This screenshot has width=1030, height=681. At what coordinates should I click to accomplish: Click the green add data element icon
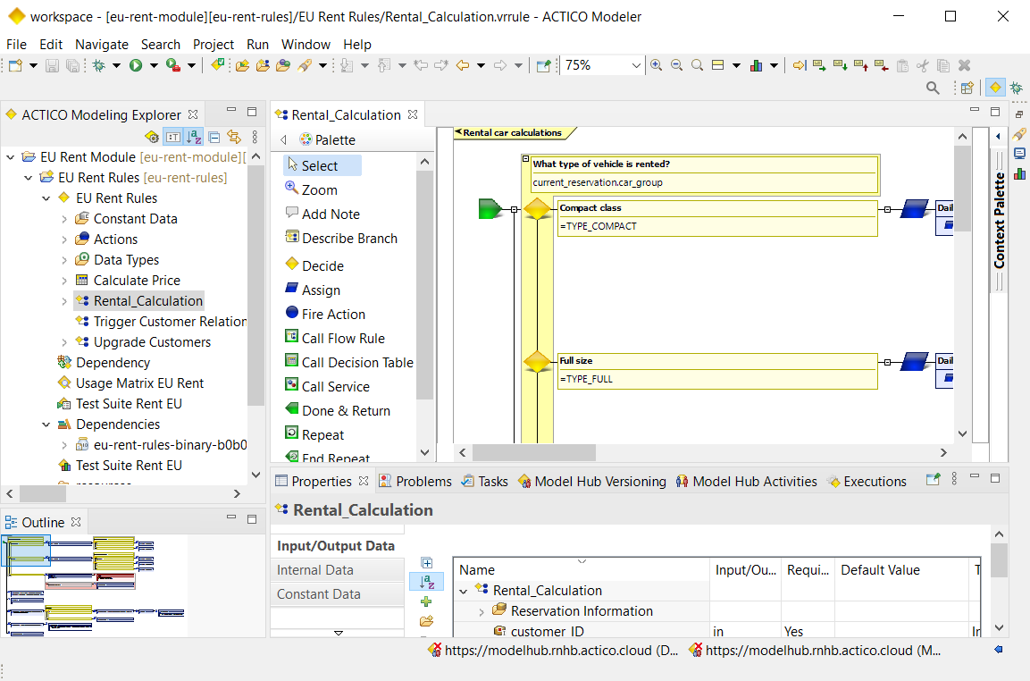pos(426,601)
